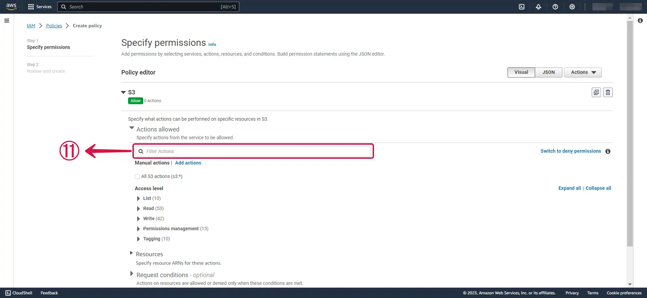This screenshot has width=647, height=298.
Task: Check All S3 actions (s3:*) checkbox
Action: click(x=137, y=177)
